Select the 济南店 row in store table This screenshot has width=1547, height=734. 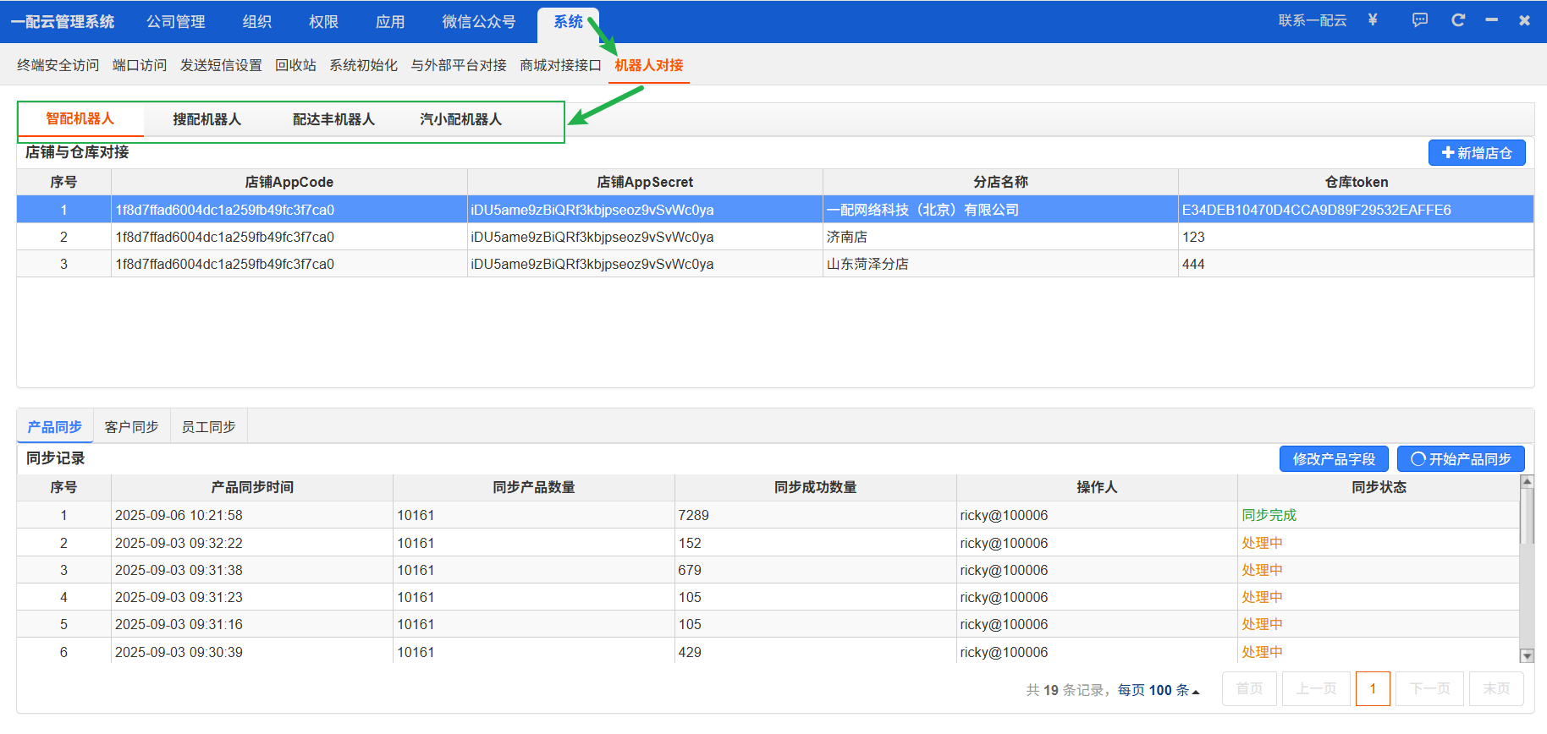click(x=846, y=237)
